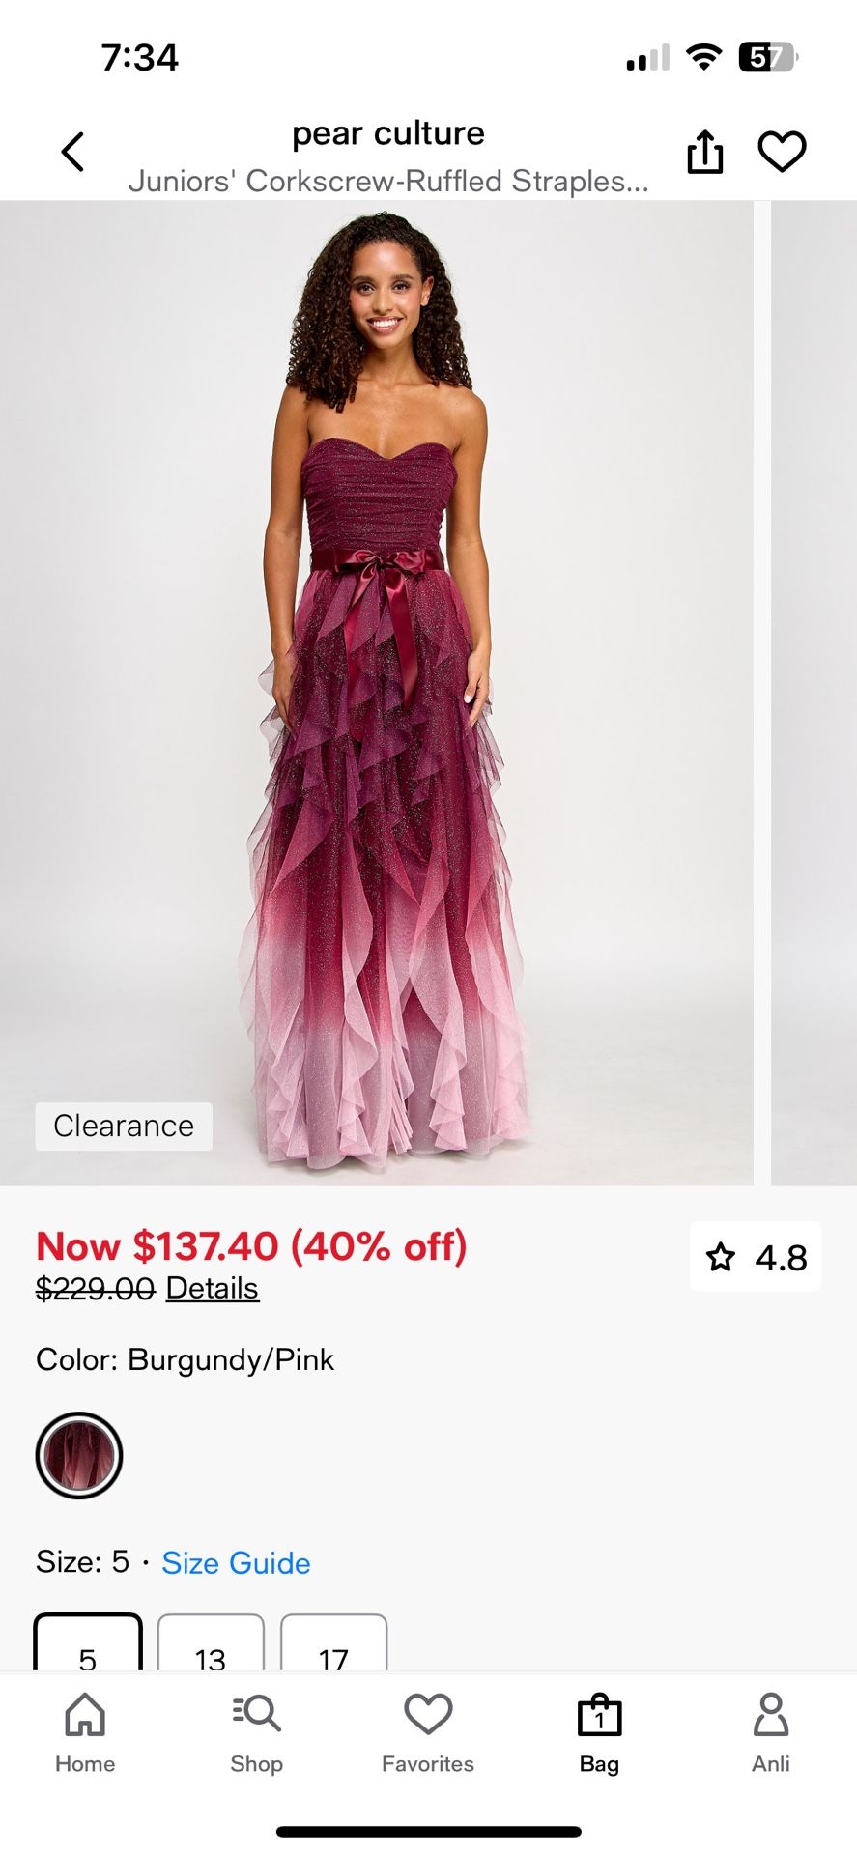This screenshot has width=857, height=1855.
Task: Open the share icon
Action: [x=705, y=152]
